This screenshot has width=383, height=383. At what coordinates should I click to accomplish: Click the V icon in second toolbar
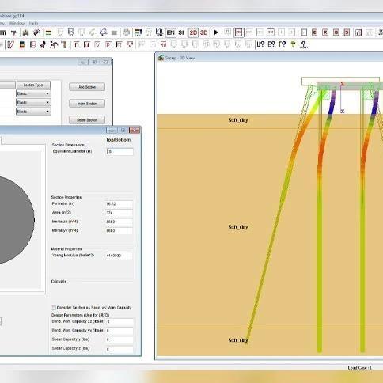click(x=97, y=44)
